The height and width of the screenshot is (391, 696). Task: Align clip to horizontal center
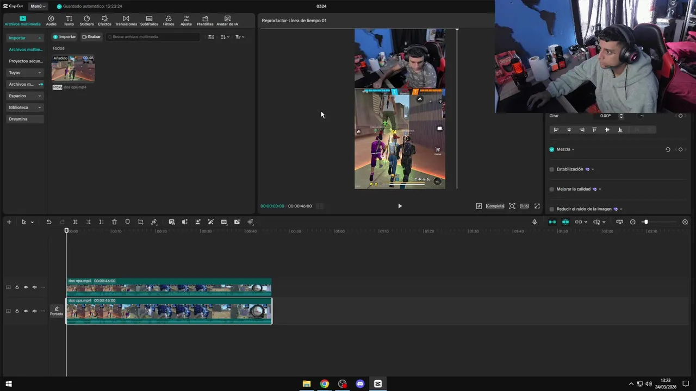pos(569,130)
